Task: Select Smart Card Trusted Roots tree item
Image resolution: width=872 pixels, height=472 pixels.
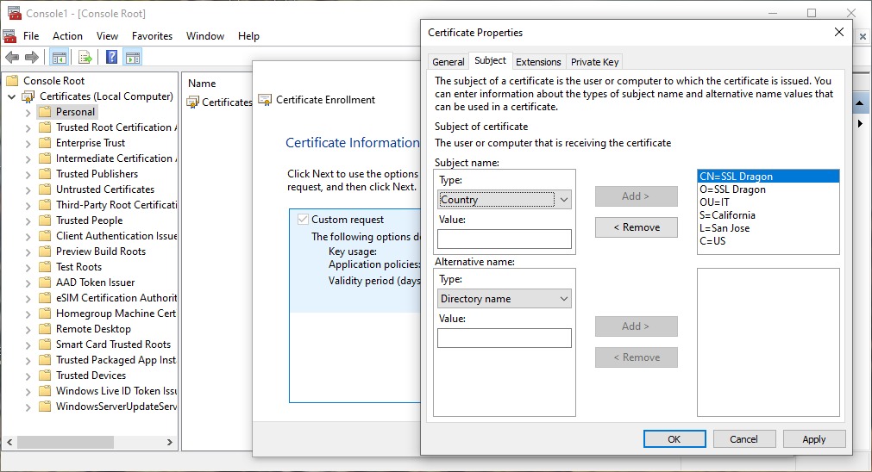Action: (x=114, y=345)
